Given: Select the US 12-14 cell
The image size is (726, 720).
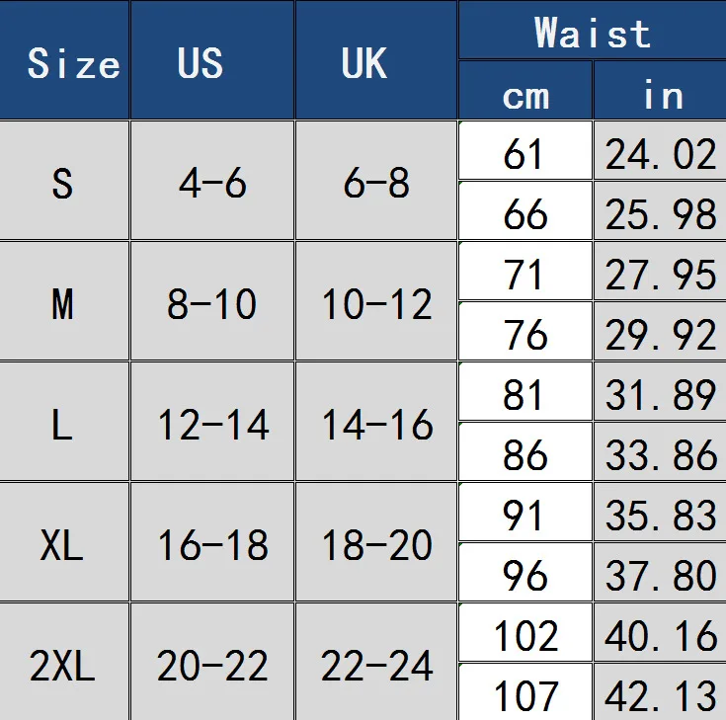Looking at the screenshot, I should pyautogui.click(x=211, y=424).
